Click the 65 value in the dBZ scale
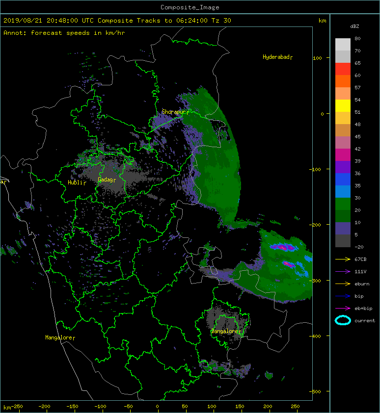 tap(357, 63)
